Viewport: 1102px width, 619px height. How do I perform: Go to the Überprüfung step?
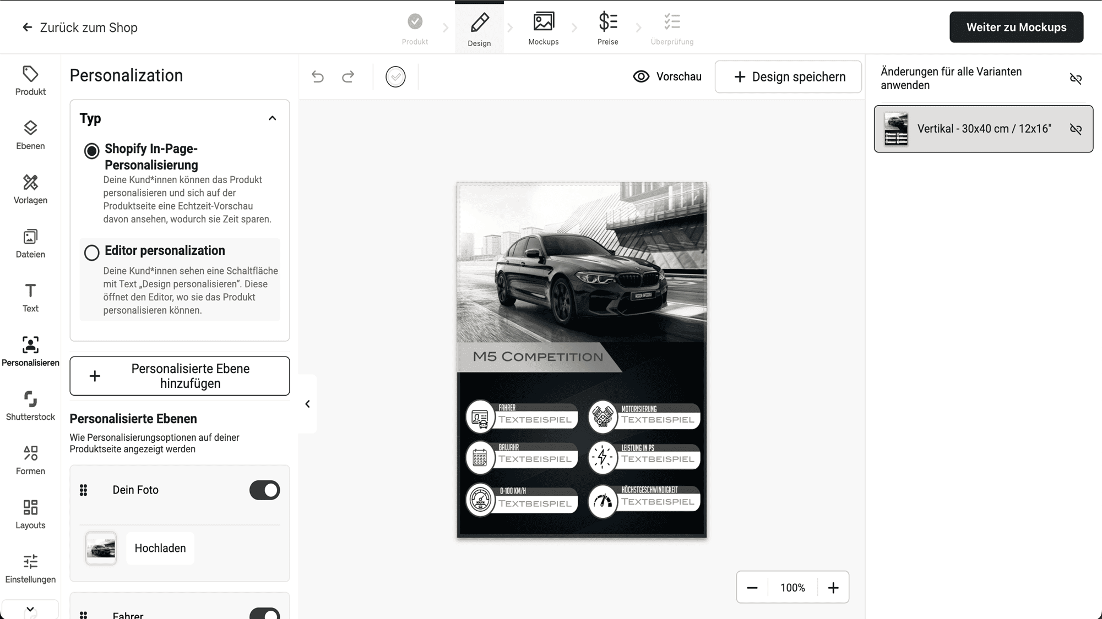(672, 29)
